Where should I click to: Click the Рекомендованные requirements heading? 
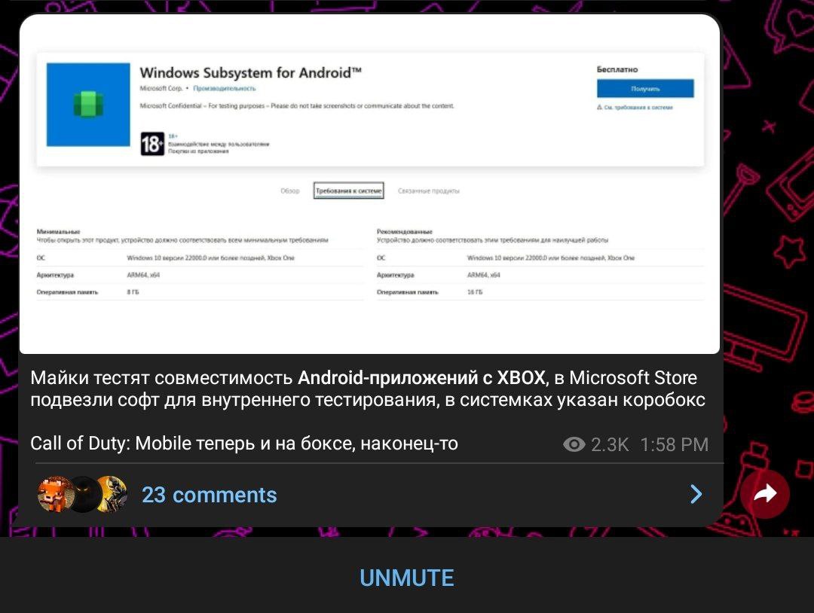click(x=405, y=231)
